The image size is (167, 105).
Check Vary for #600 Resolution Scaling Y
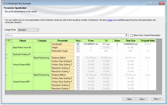coord(78,71)
